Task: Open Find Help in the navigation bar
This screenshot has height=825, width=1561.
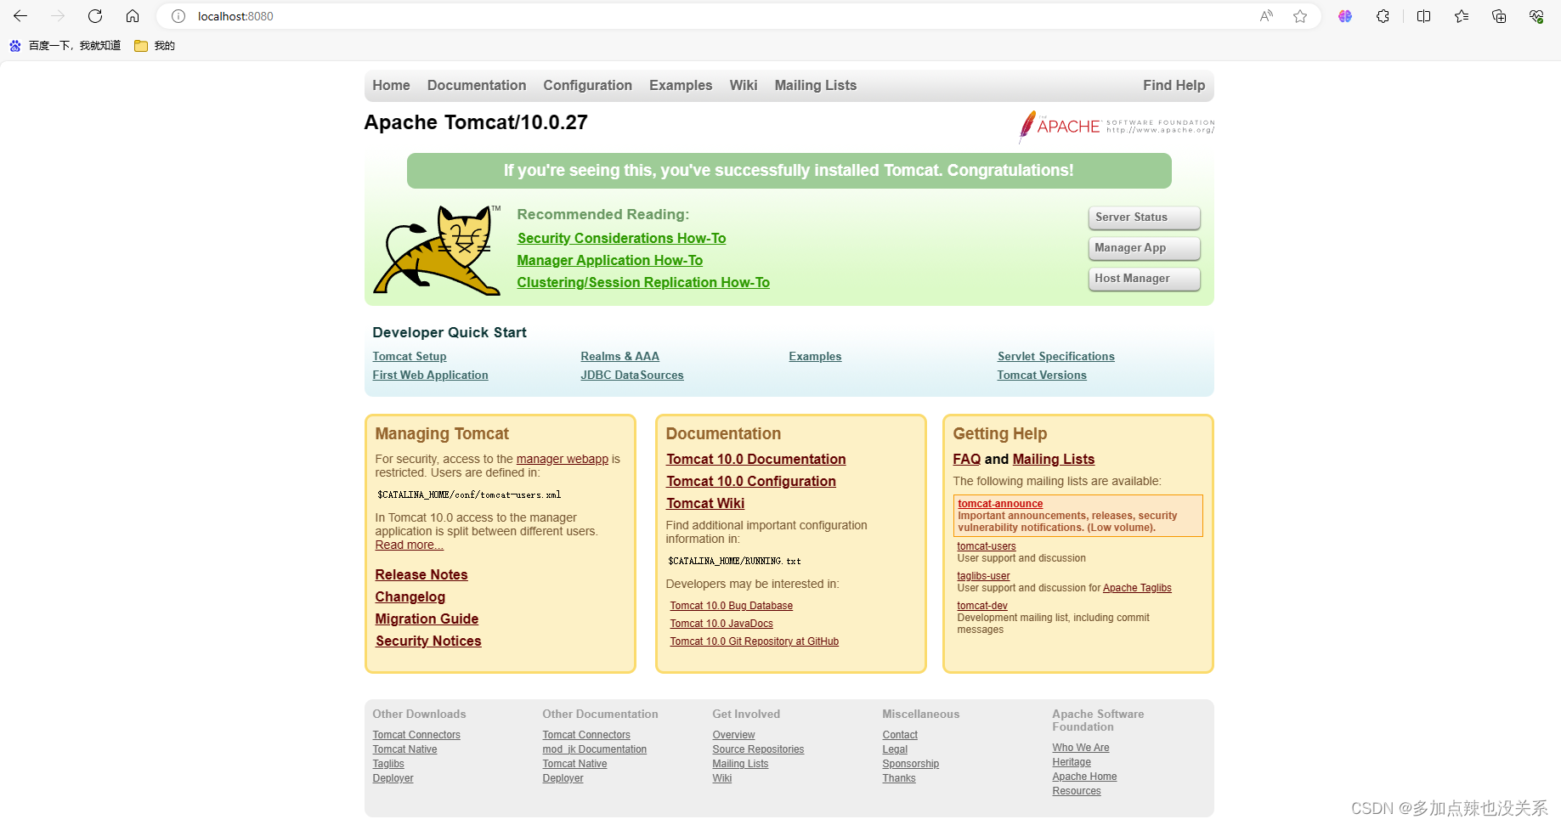Action: 1174,85
